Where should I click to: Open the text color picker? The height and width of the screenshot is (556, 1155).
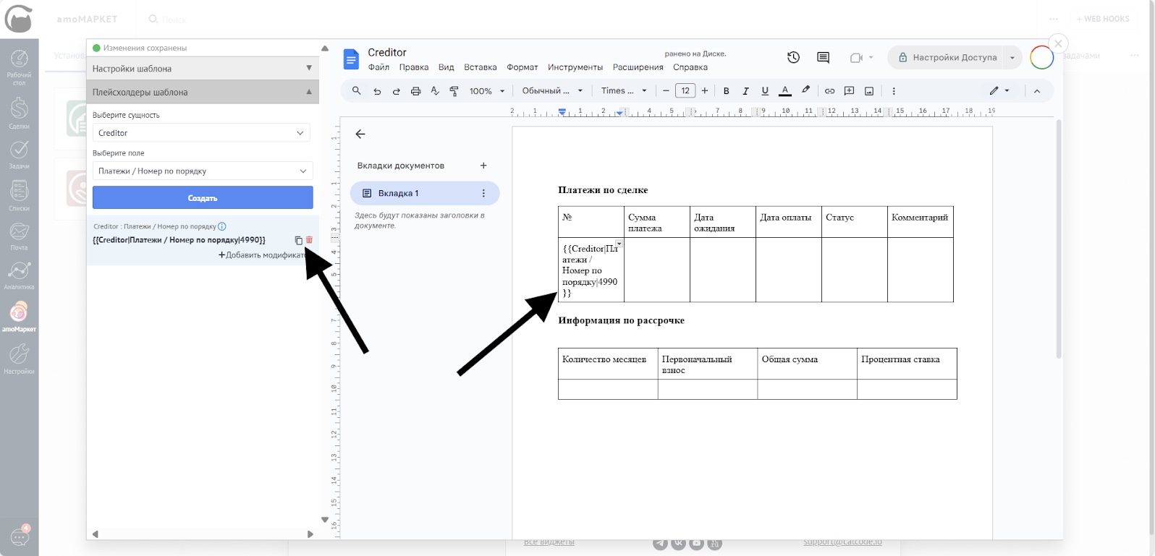click(x=784, y=91)
